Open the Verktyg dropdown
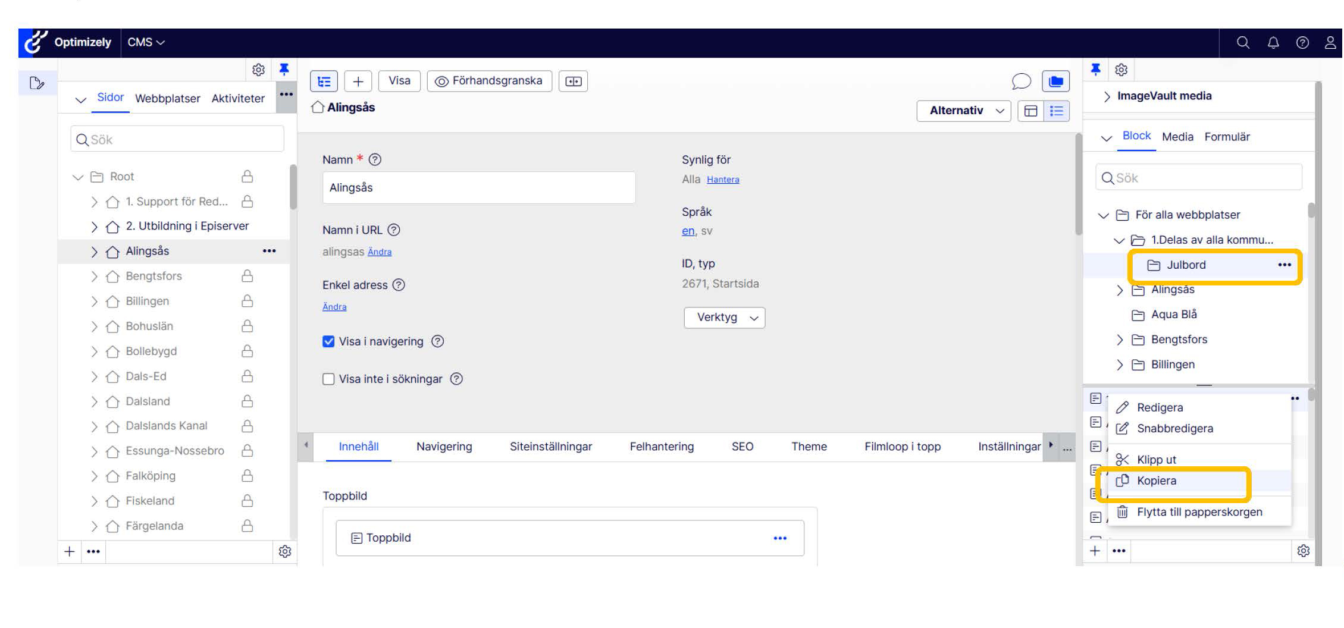Viewport: 1344px width, 628px height. click(724, 318)
